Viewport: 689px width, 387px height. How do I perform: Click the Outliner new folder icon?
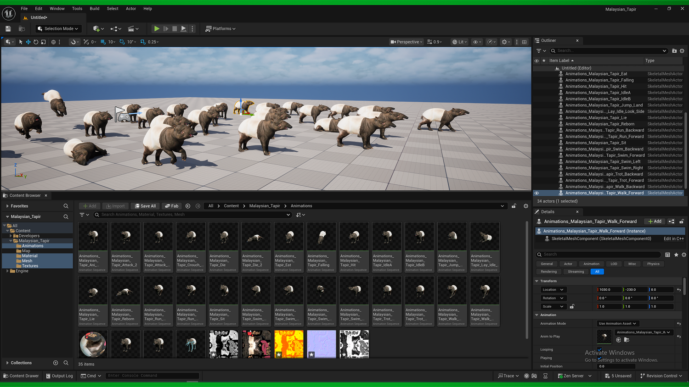tap(674, 51)
